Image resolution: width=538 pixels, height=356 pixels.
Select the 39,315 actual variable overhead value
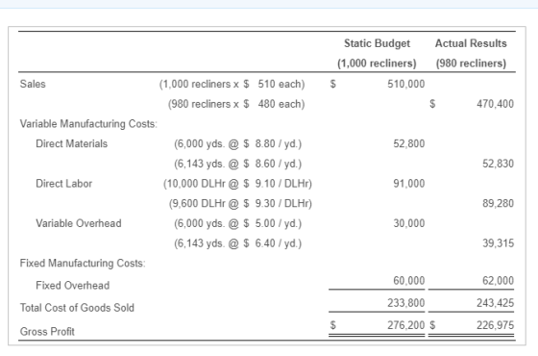(x=499, y=243)
